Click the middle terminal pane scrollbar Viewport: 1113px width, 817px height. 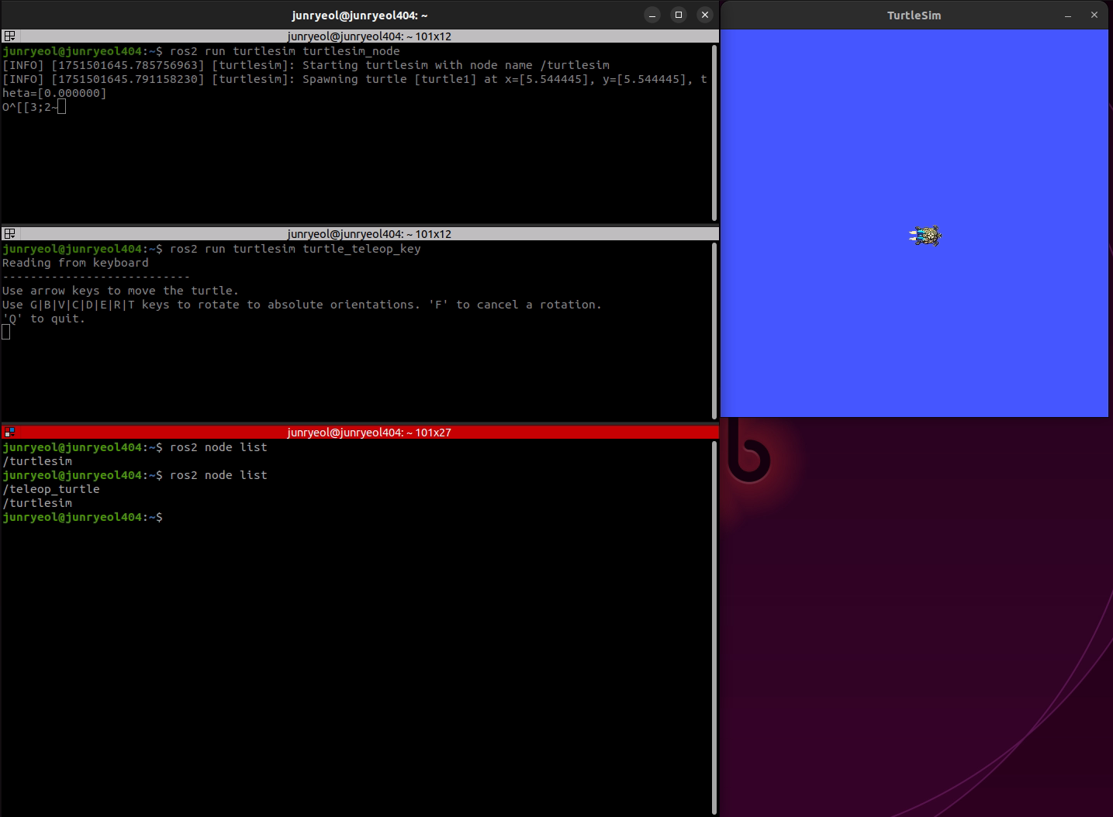[x=714, y=330]
